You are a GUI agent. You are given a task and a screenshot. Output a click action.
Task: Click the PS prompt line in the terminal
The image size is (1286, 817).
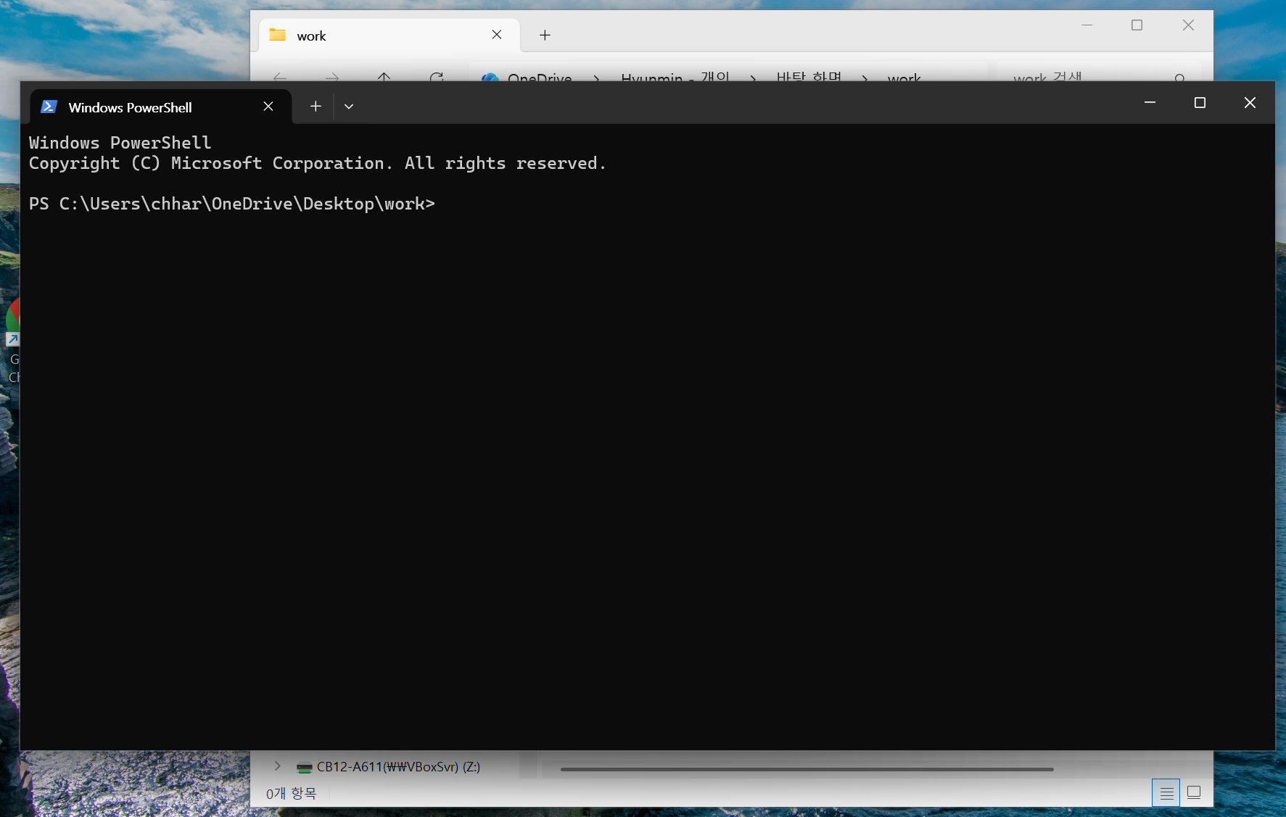click(x=232, y=204)
